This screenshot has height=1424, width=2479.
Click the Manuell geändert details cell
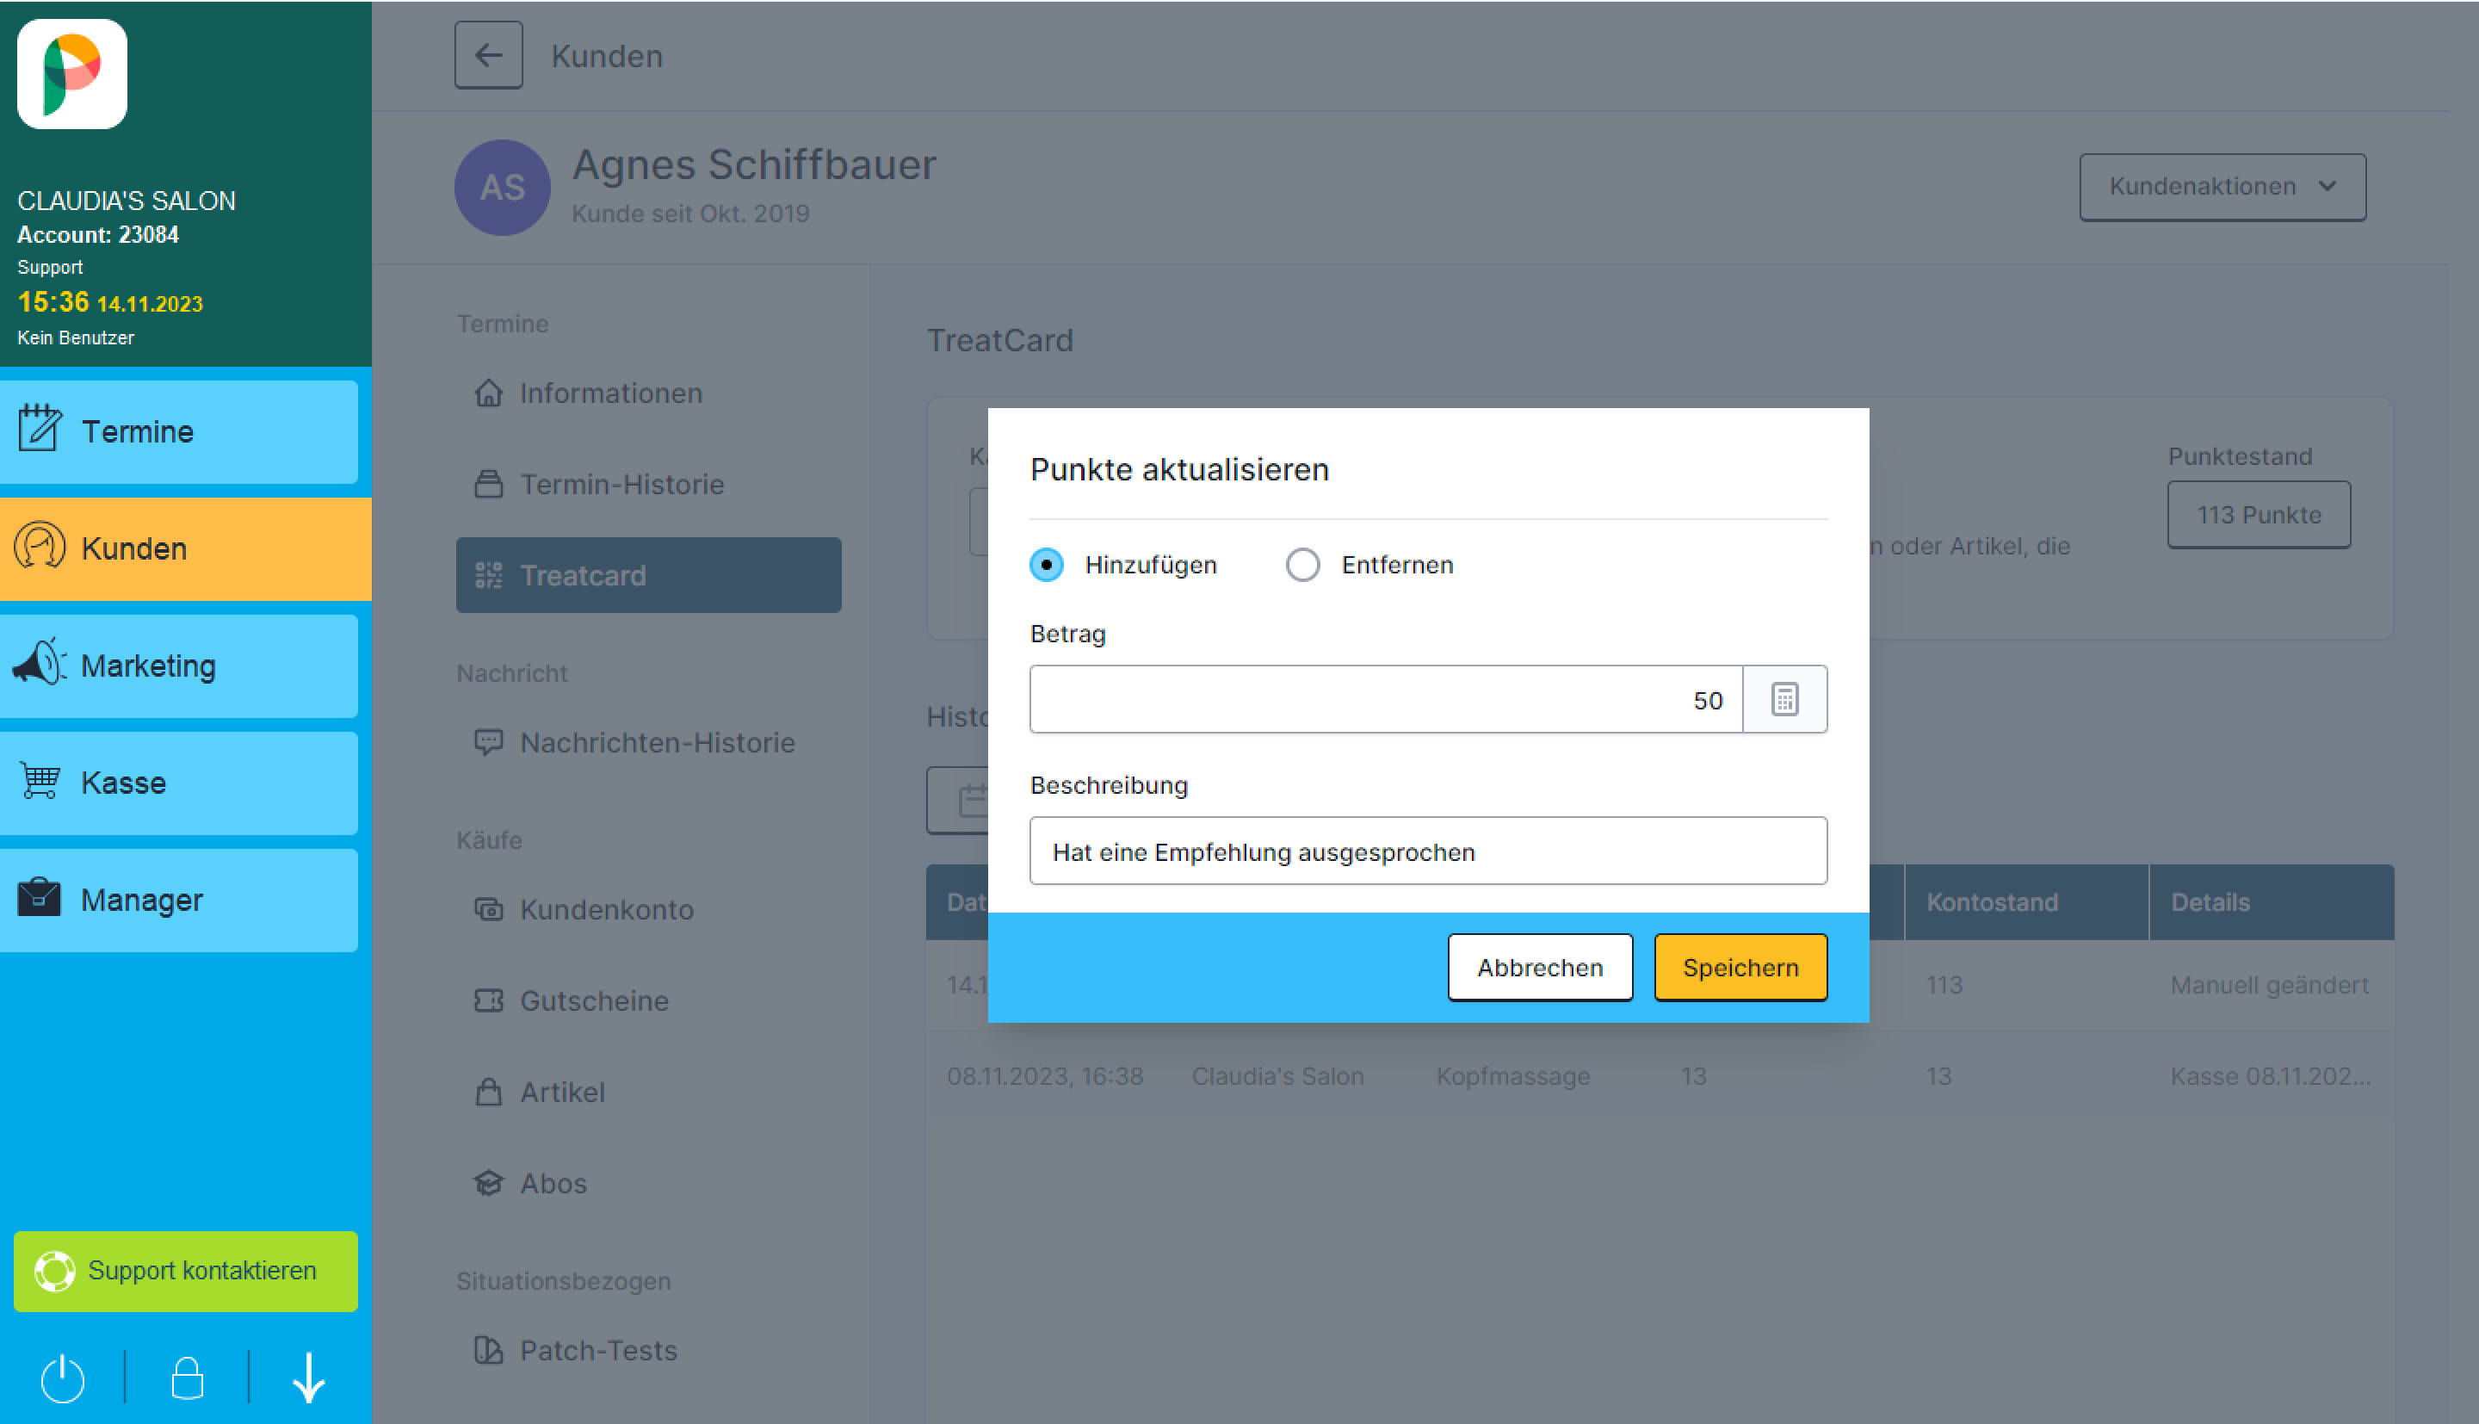click(x=2269, y=985)
